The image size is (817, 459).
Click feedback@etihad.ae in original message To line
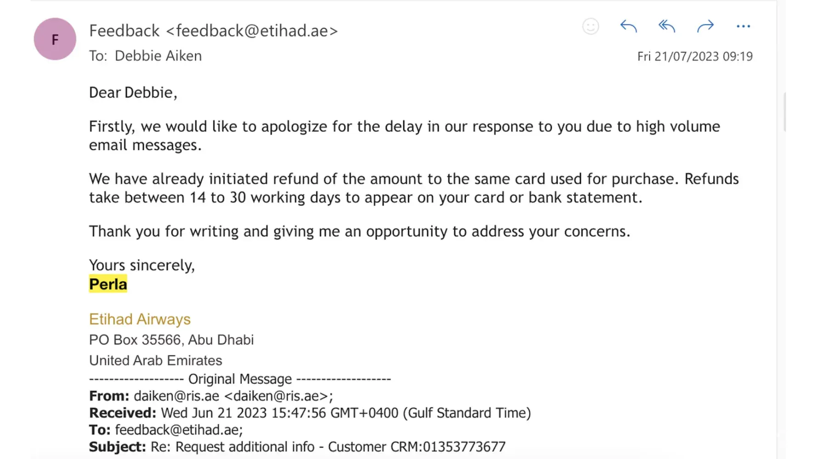tap(177, 430)
